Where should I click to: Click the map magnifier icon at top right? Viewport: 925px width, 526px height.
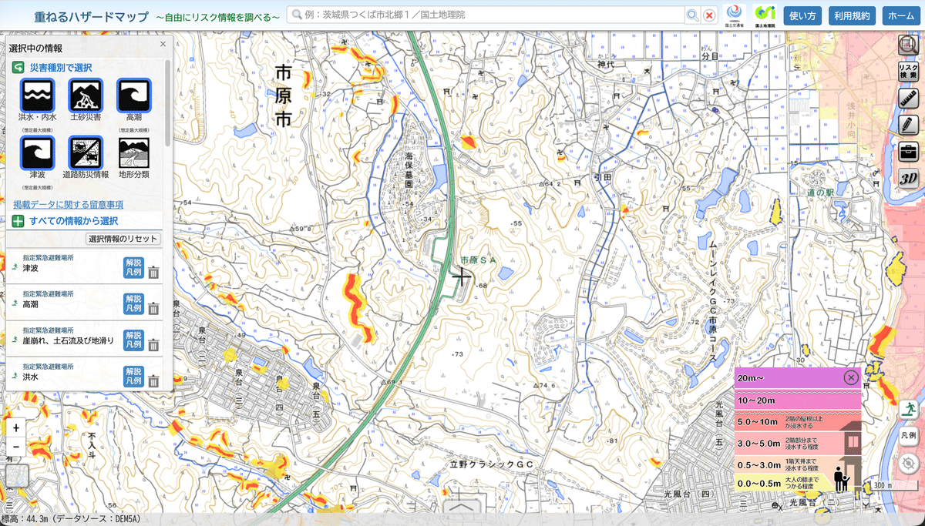coord(908,45)
